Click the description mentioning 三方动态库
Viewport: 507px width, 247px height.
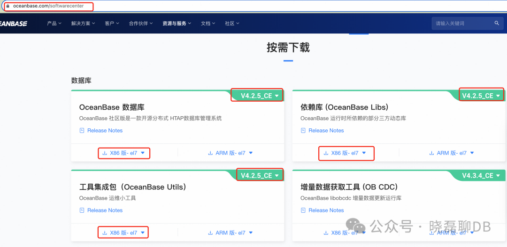353,118
